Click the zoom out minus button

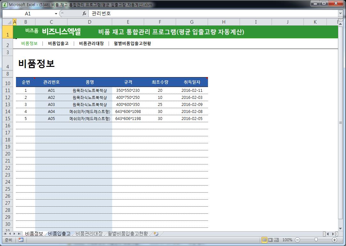297,240
